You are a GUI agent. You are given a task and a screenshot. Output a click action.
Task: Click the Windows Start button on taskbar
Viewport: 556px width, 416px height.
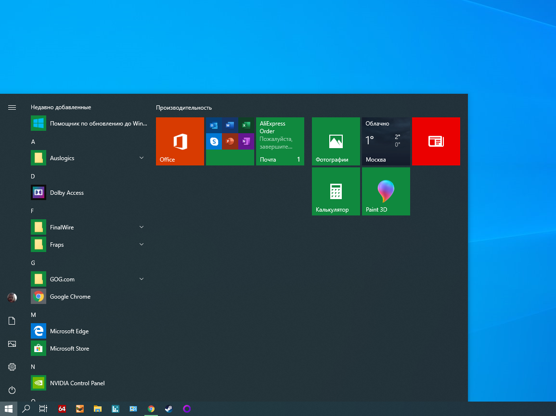pyautogui.click(x=9, y=409)
